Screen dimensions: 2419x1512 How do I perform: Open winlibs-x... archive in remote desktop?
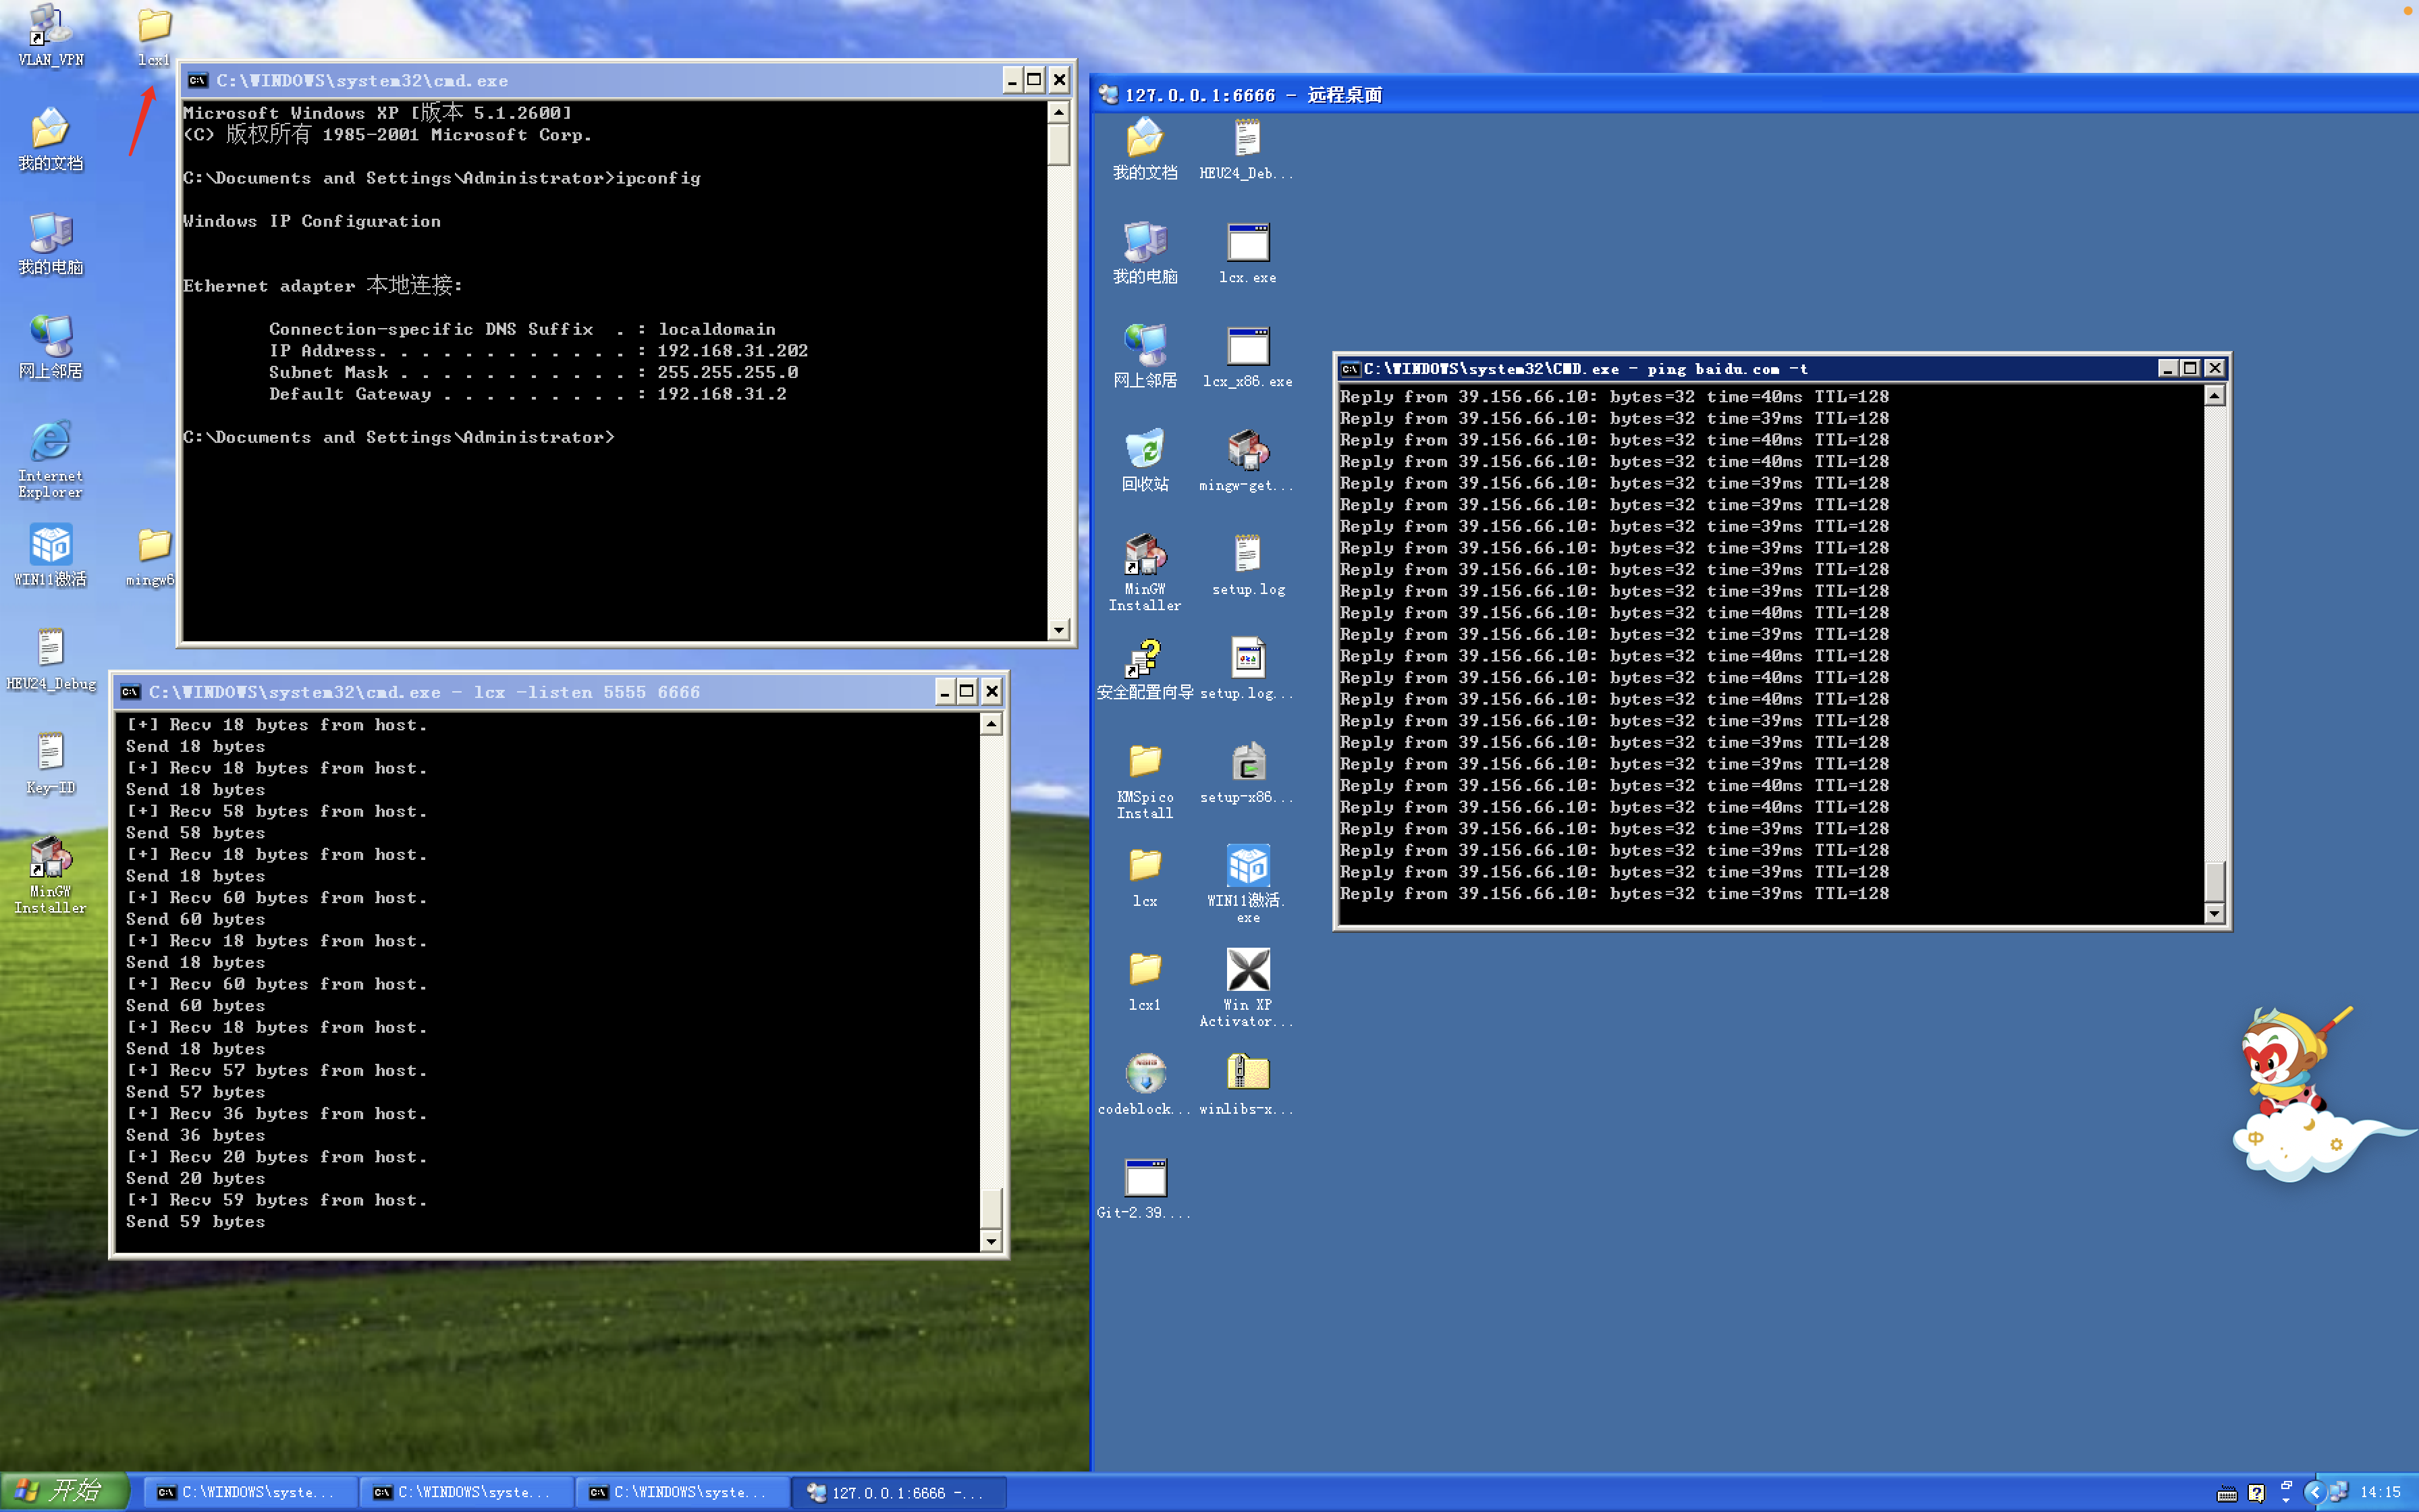pos(1247,1085)
